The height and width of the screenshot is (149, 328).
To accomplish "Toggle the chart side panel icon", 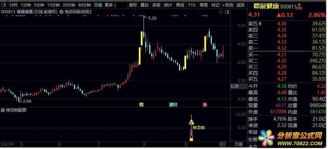I will pyautogui.click(x=227, y=12).
